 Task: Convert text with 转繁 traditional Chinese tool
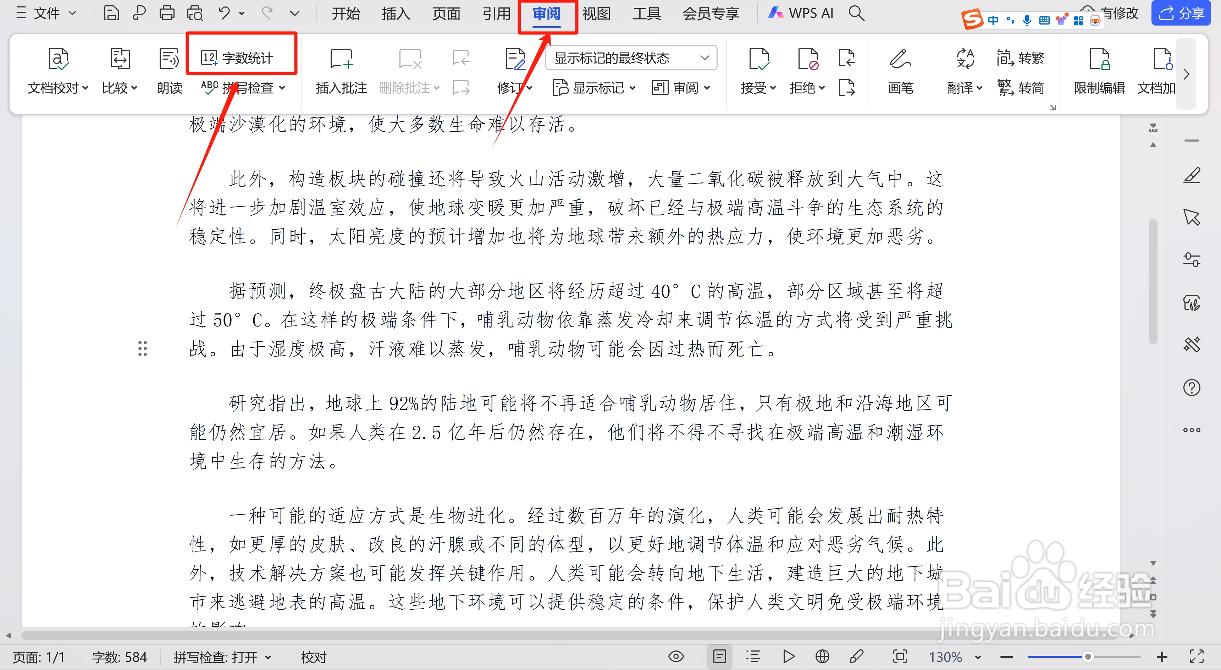tap(1021, 57)
